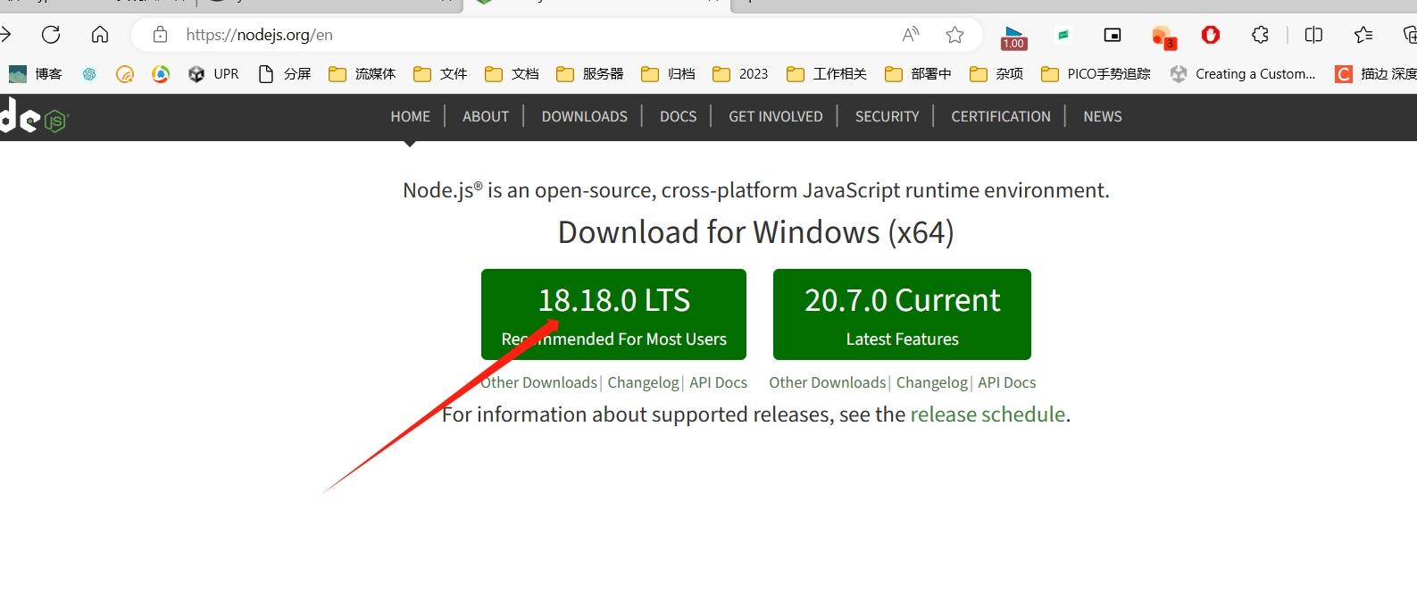Open the PICO手势追踪 bookmark folder

(1096, 74)
